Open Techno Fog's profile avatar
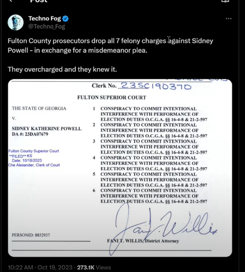Viewport: 245px width, 272px height. click(16, 23)
